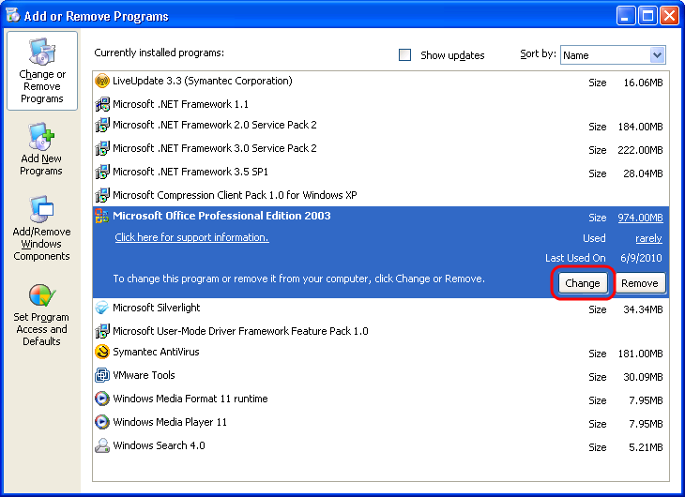685x497 pixels.
Task: Click the .NET Framework 1.1 icon
Action: click(x=102, y=104)
